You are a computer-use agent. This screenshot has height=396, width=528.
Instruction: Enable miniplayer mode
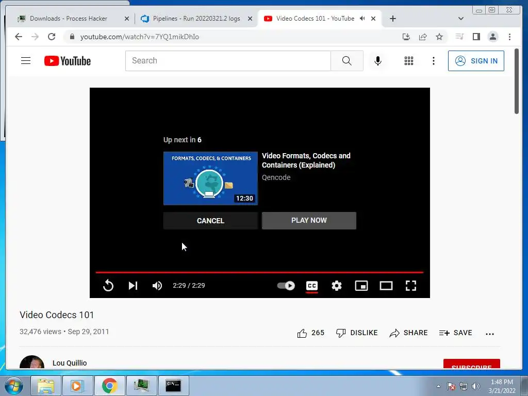click(361, 286)
